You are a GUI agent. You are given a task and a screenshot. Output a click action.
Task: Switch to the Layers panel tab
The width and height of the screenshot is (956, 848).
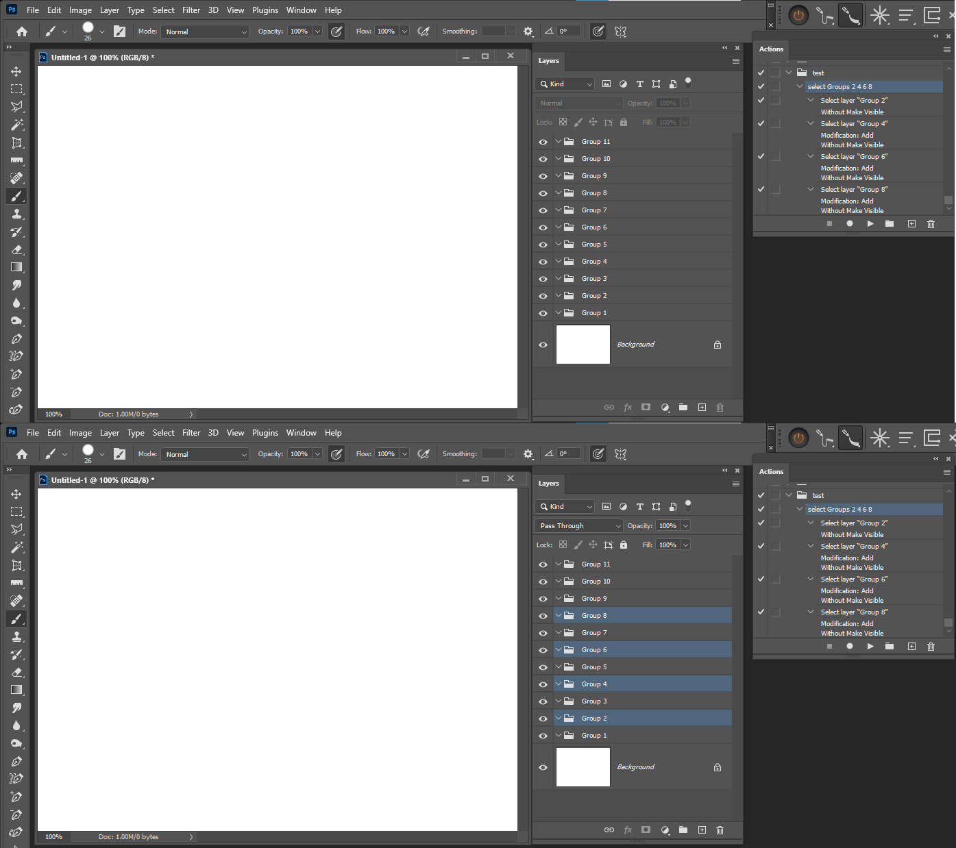pyautogui.click(x=548, y=61)
